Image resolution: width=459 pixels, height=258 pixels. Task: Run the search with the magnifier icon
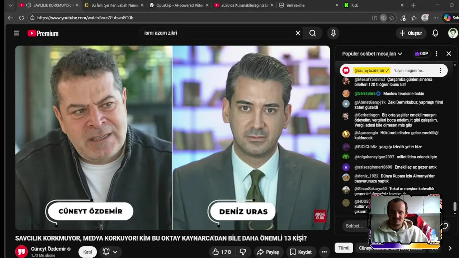pyautogui.click(x=313, y=33)
